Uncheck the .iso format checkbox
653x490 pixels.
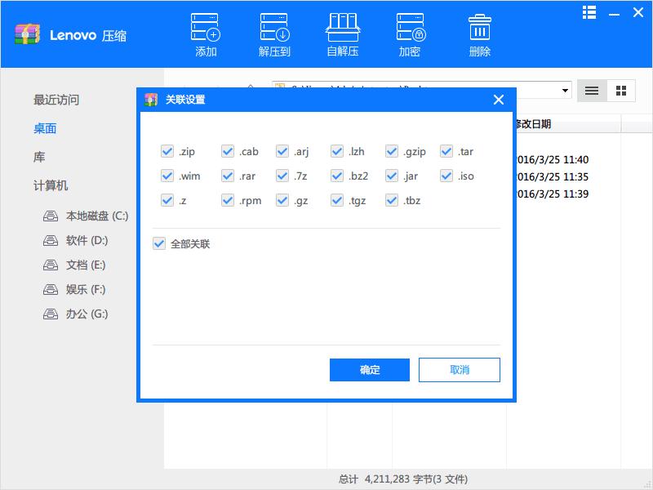pyautogui.click(x=446, y=176)
